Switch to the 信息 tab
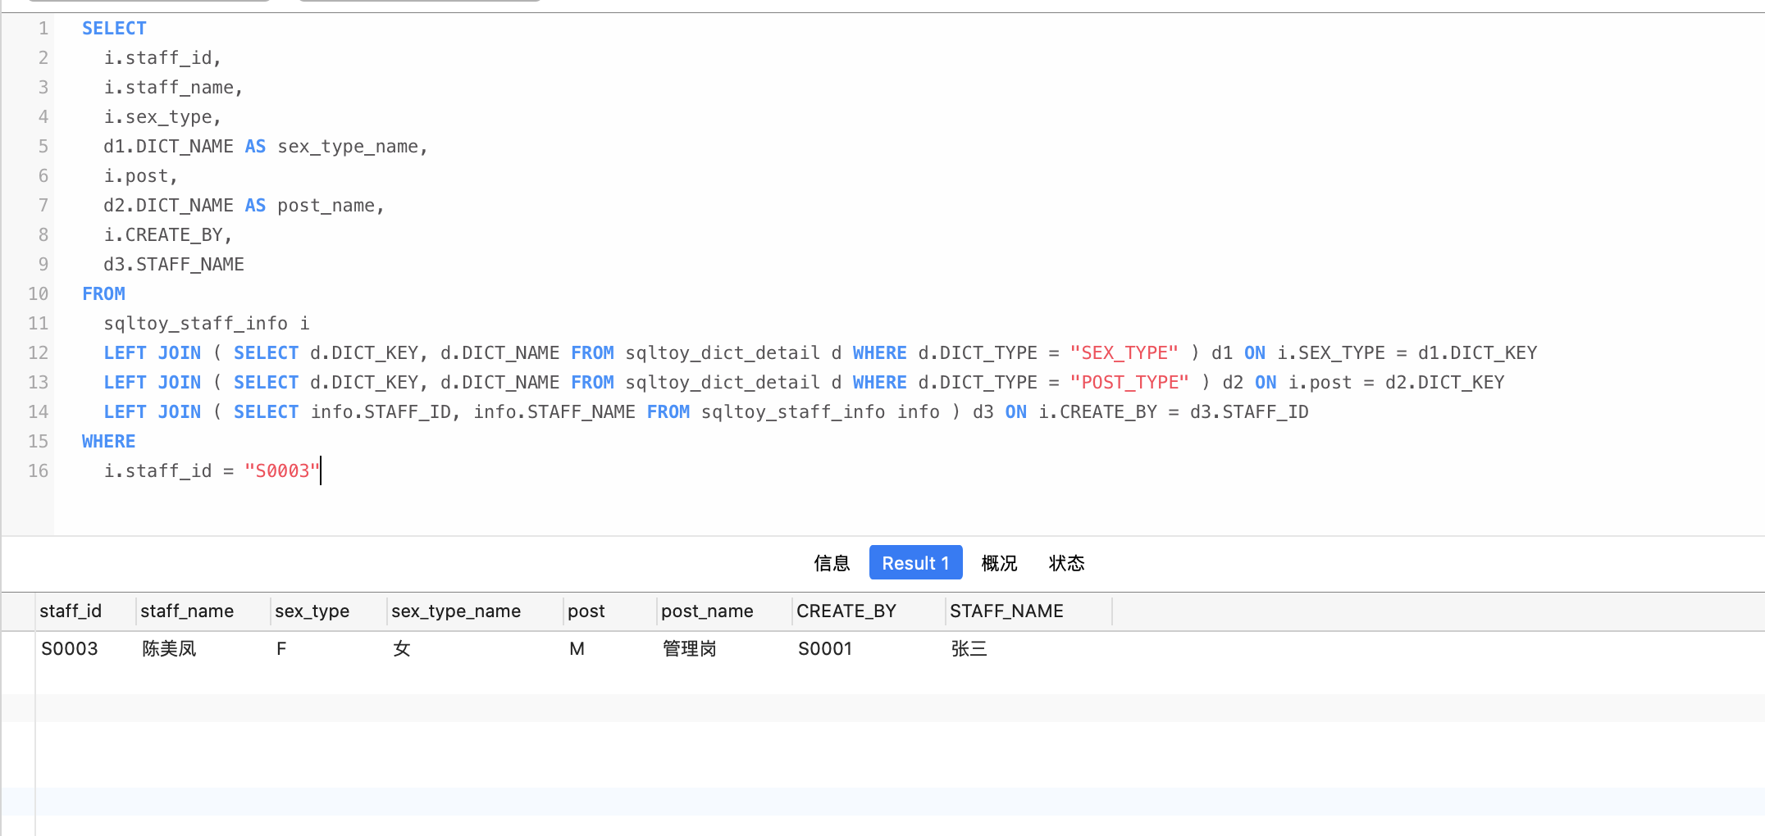Screen dimensions: 1765x836 [x=832, y=563]
